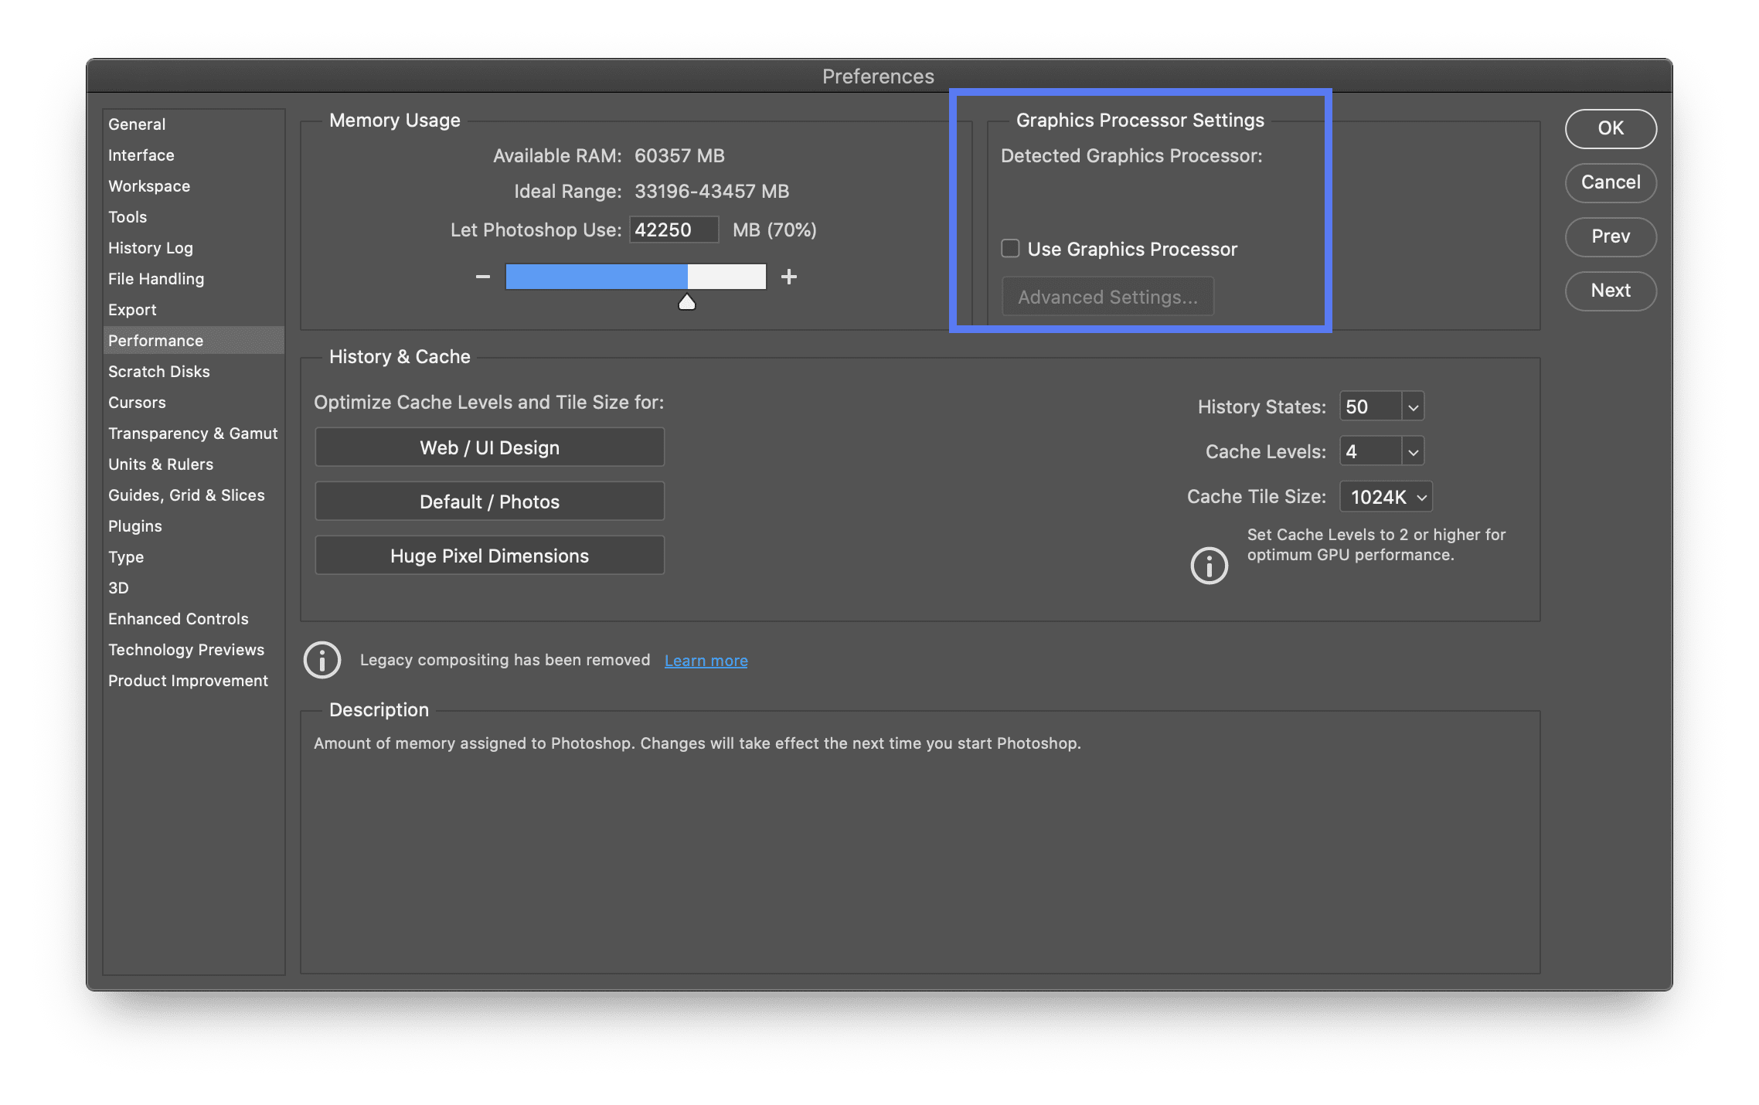This screenshot has height=1105, width=1759.
Task: Click the minus icon to decrease memory
Action: [483, 277]
